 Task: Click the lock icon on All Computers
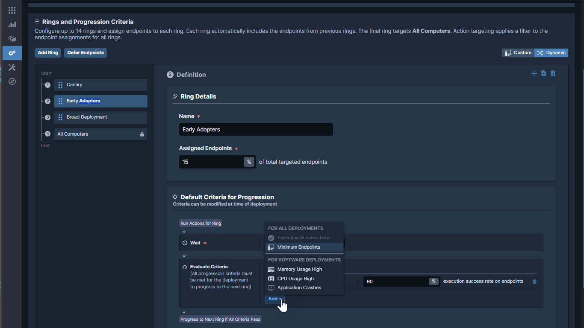click(142, 134)
